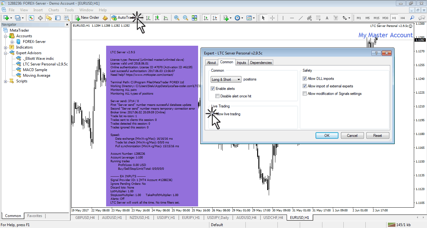
Task: Switch to the Dependencies tab
Action: (x=261, y=63)
